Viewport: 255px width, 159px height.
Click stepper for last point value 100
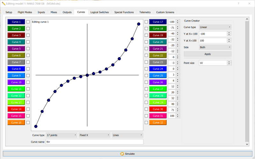(x=178, y=116)
